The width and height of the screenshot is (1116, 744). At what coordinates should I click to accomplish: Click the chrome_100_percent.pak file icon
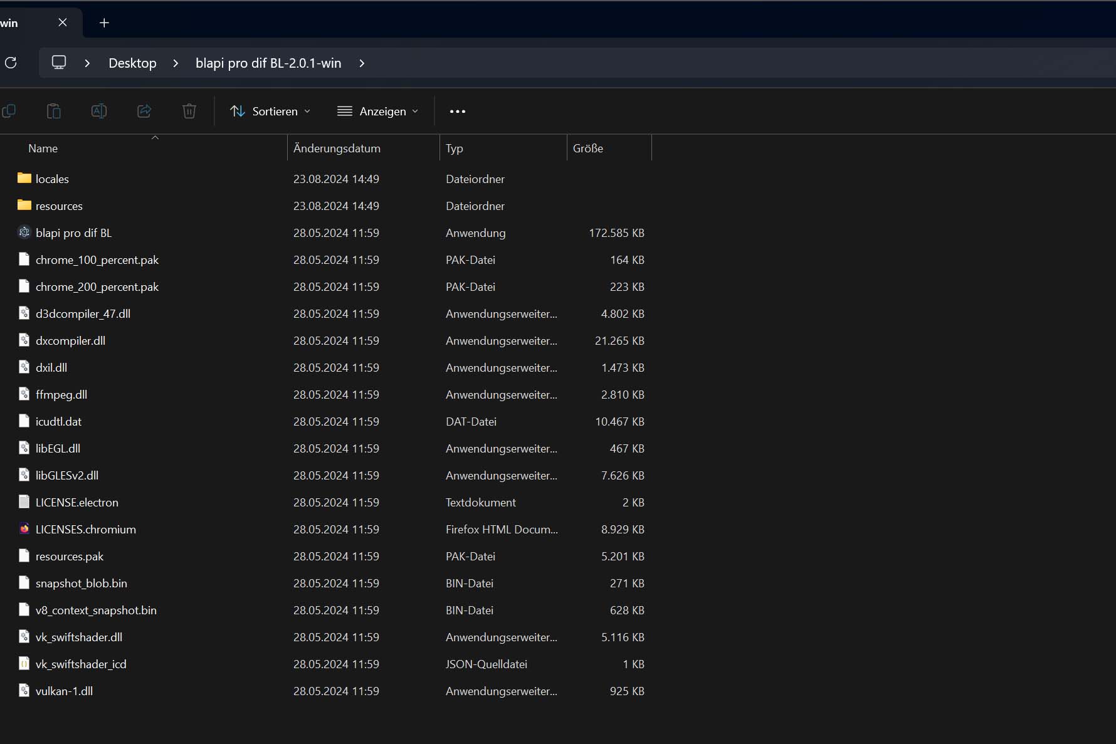[x=24, y=259]
